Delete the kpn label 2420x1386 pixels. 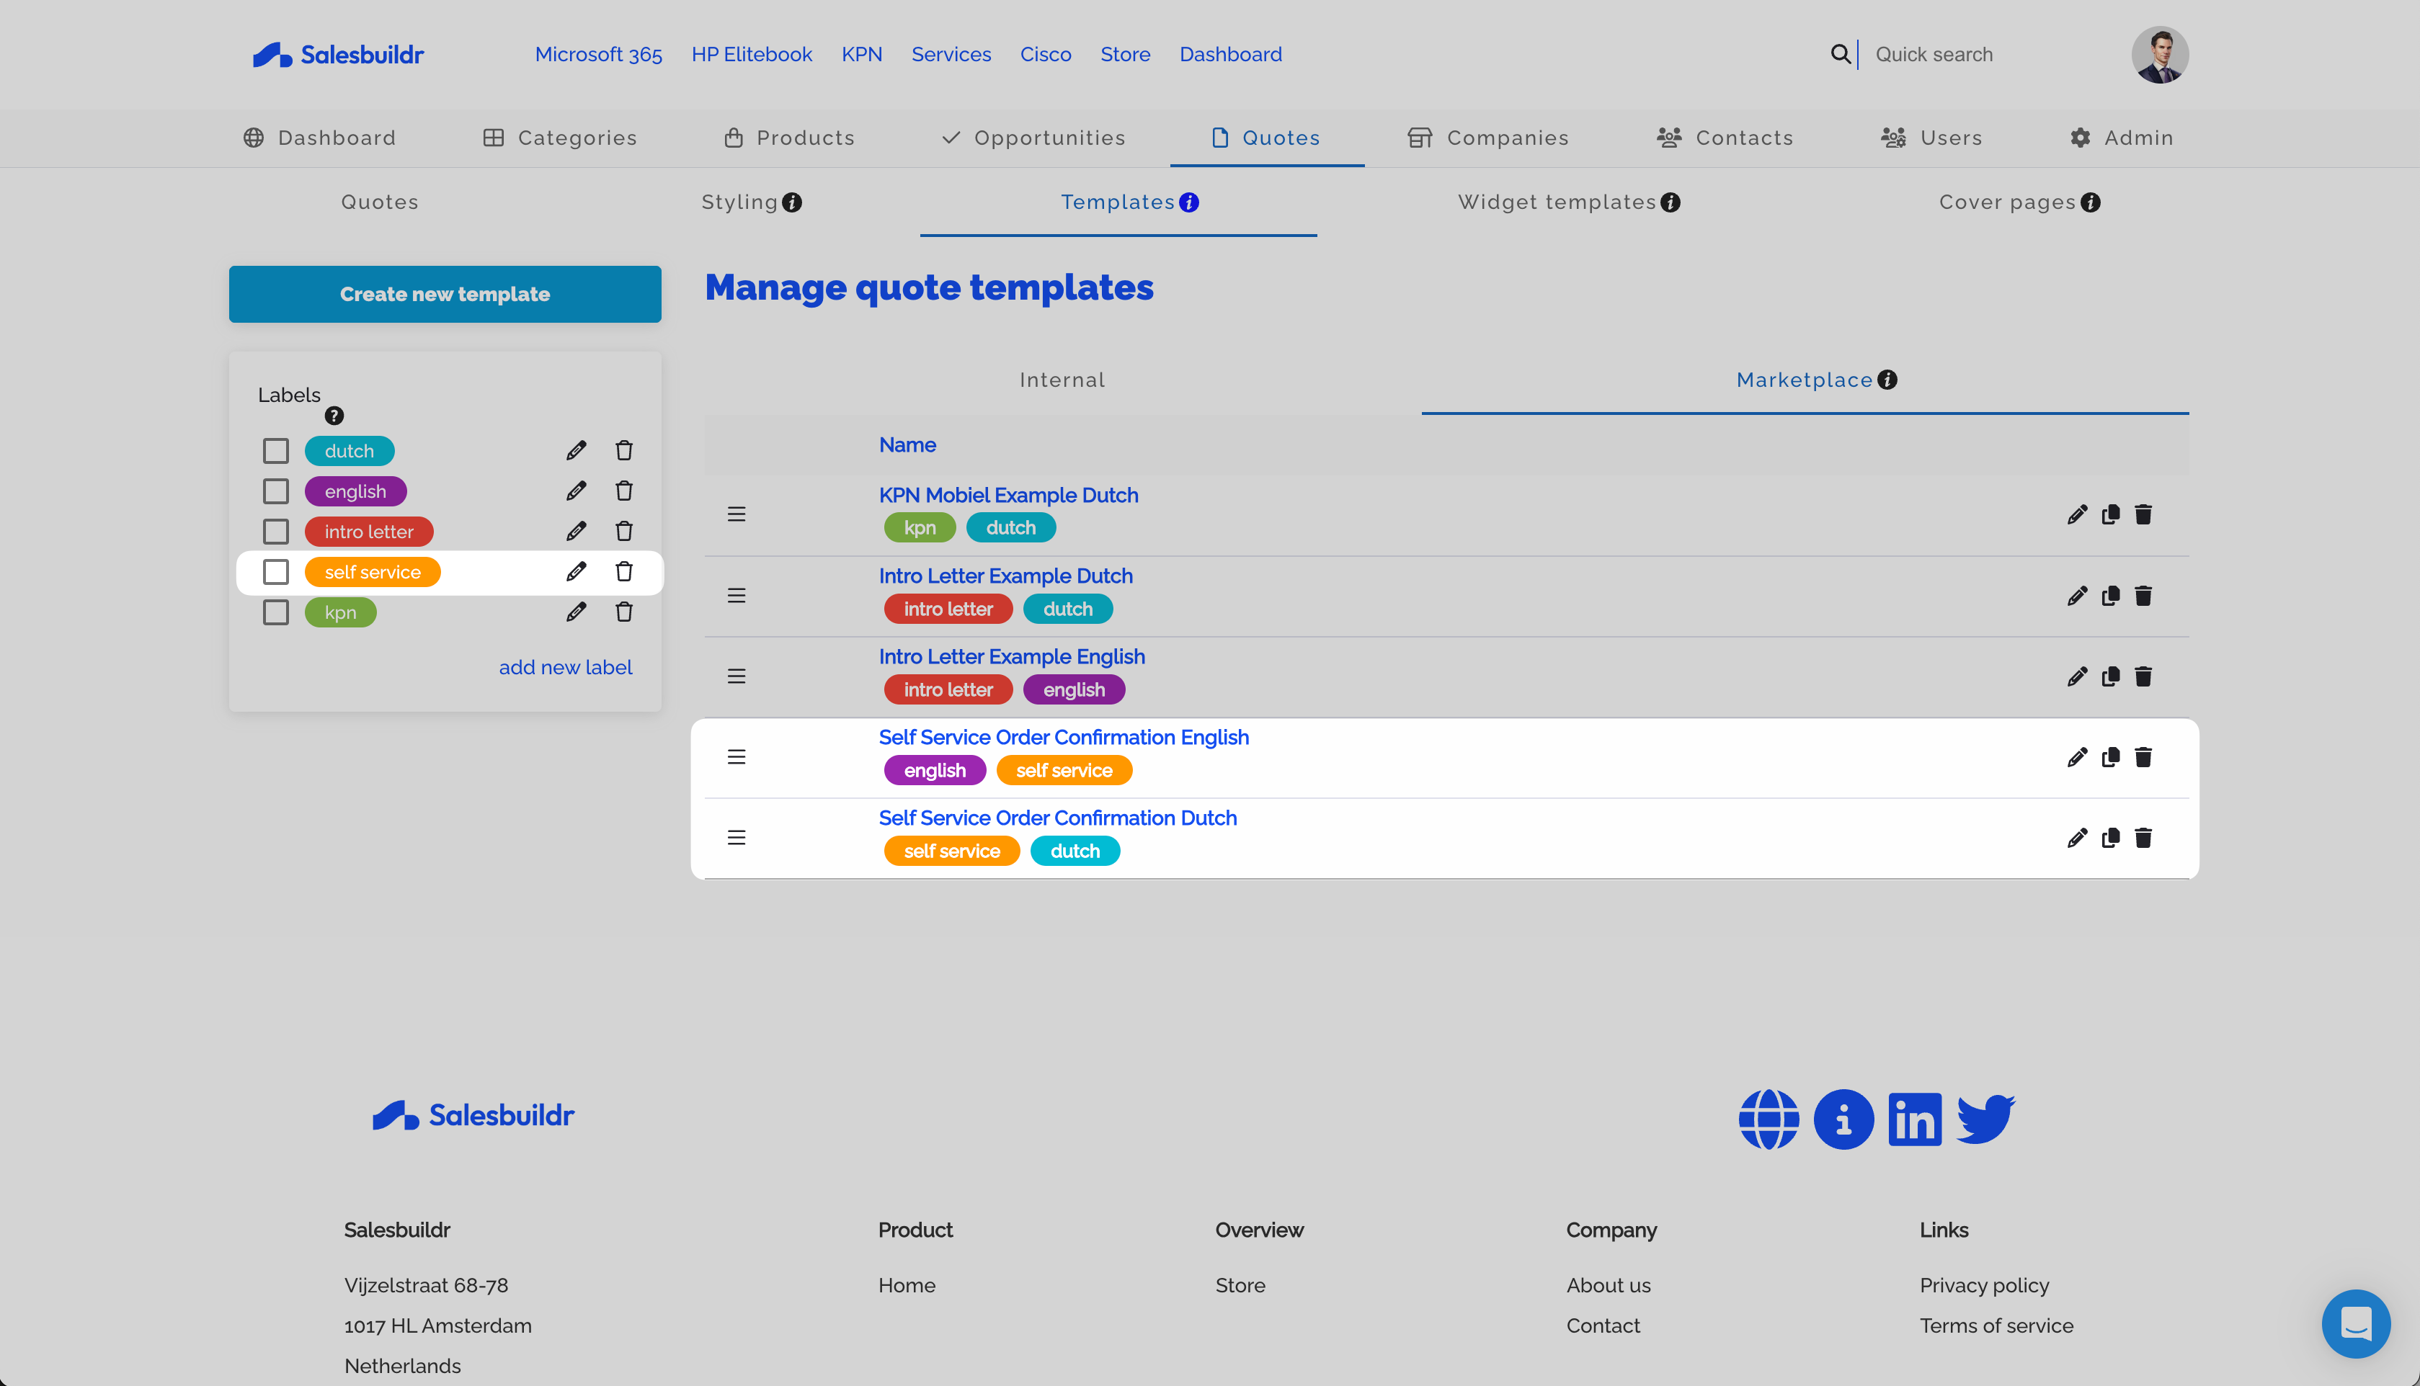pyautogui.click(x=623, y=612)
